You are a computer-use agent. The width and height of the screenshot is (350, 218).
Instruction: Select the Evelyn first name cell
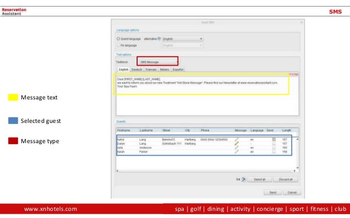point(121,144)
